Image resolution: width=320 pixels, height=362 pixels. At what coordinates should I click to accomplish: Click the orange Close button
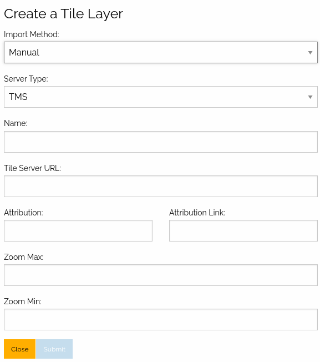pyautogui.click(x=19, y=349)
